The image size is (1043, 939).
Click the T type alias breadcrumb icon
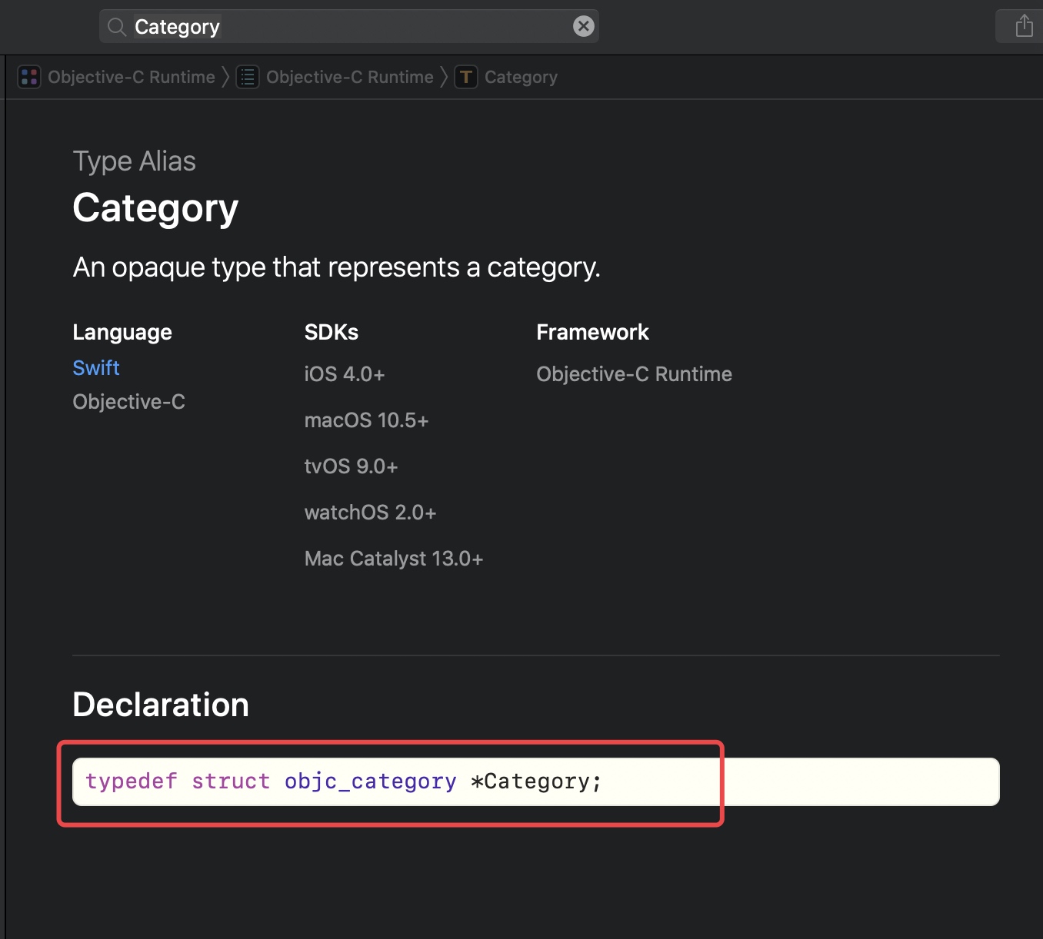(465, 77)
